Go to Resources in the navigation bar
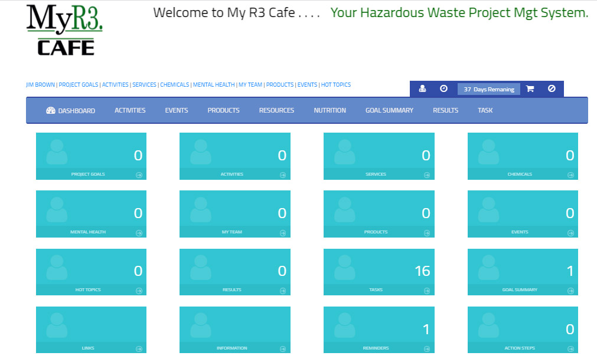Viewport: 597px width, 359px height. [276, 111]
